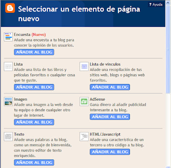Click the HTML/Javascript title text

coord(105,134)
